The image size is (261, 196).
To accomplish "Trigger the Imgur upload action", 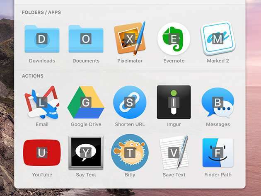I will (x=174, y=102).
